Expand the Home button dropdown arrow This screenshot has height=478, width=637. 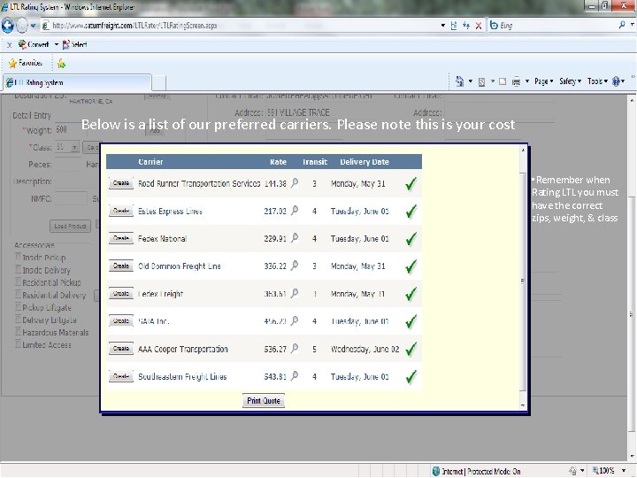point(471,81)
